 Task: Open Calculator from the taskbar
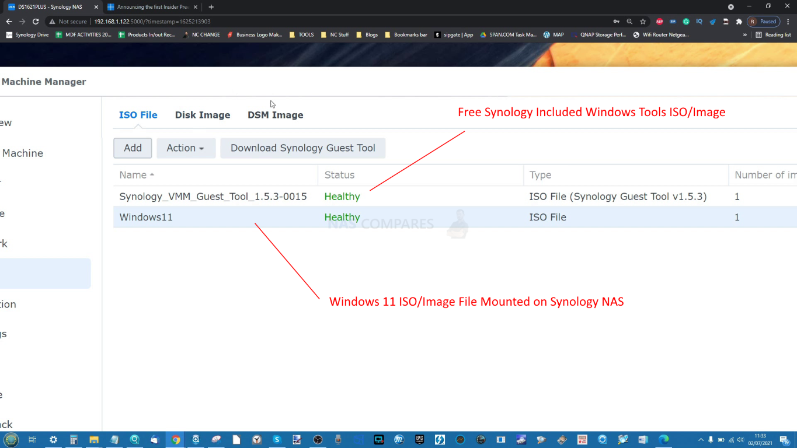pos(74,440)
